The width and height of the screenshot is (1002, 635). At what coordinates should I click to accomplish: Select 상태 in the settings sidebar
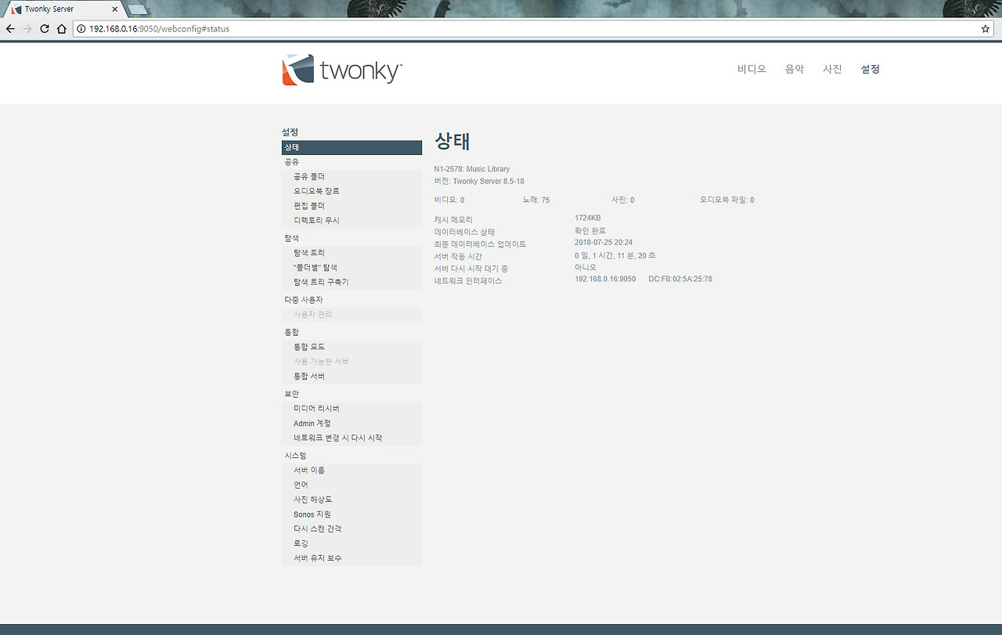click(351, 147)
